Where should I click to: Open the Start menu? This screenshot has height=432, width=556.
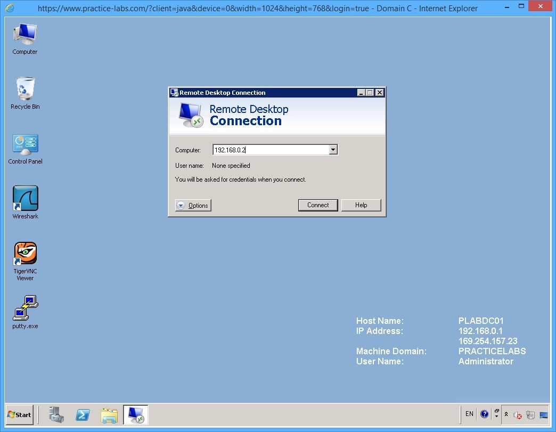19,414
